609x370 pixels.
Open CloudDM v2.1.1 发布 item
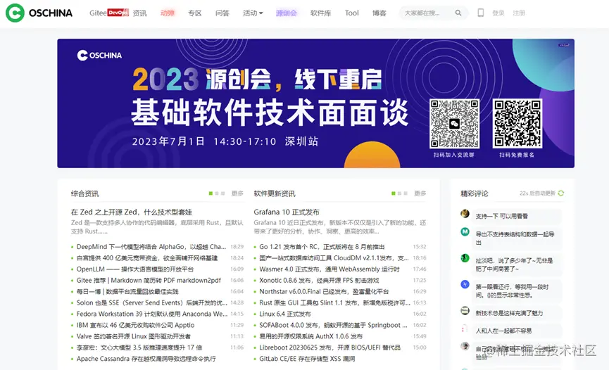[x=334, y=257]
